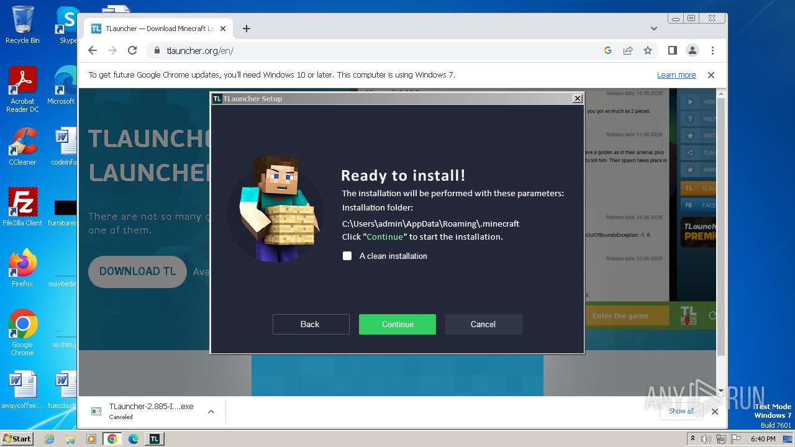The height and width of the screenshot is (447, 795).
Task: Click the 'Enter the game' button in the launcher preview
Action: pyautogui.click(x=627, y=316)
